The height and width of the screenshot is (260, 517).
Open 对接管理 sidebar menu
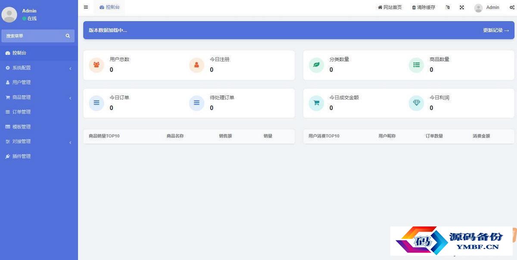(39, 141)
